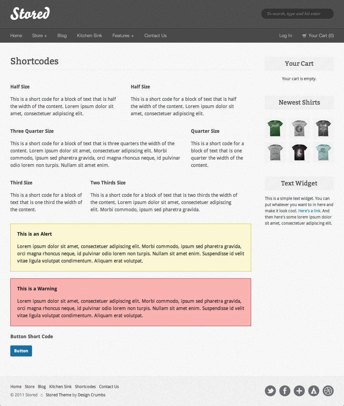Go to the Blog menu item
Image resolution: width=344 pixels, height=406 pixels.
[62, 35]
